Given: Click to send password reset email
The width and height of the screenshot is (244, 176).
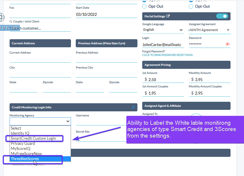Looking at the screenshot, I should (x=168, y=55).
